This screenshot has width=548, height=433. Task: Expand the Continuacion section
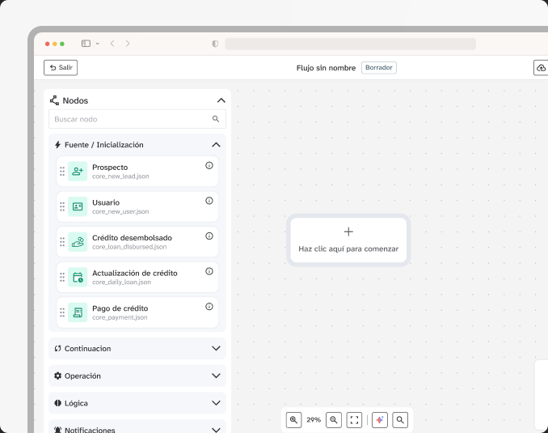coord(216,348)
